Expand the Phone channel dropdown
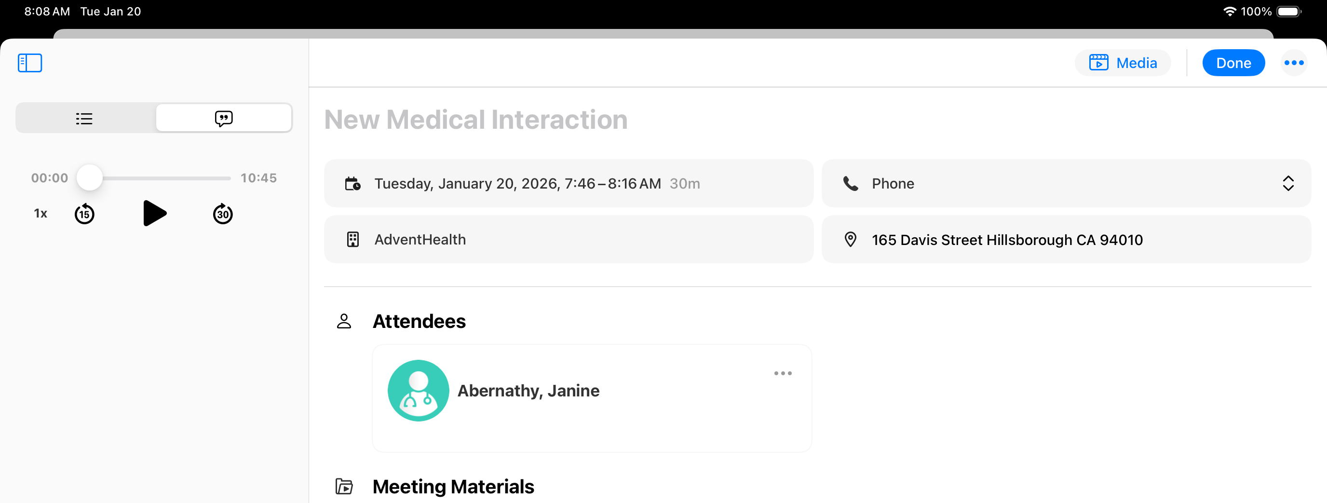The height and width of the screenshot is (503, 1327). click(1065, 183)
